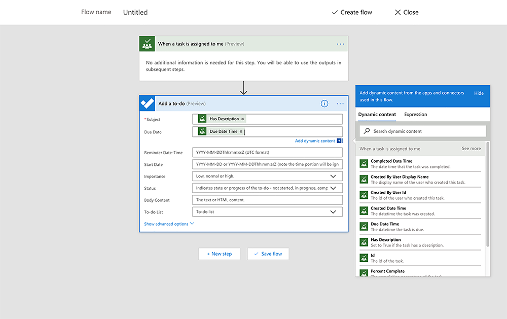Click the checkmark icon of Create flow
The height and width of the screenshot is (319, 507).
335,12
